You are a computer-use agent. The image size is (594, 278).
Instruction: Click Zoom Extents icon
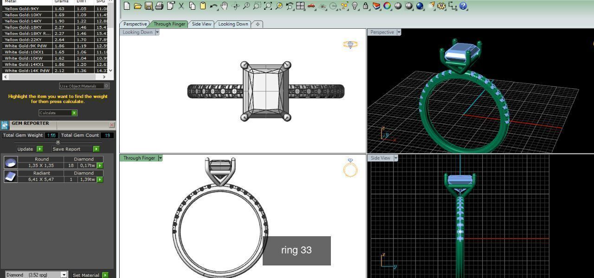coord(268,6)
